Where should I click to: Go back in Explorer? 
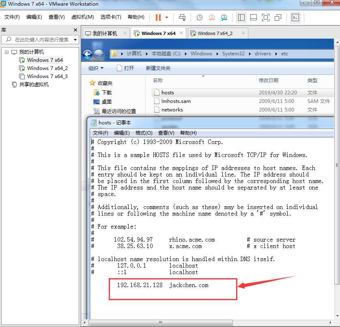(x=88, y=54)
